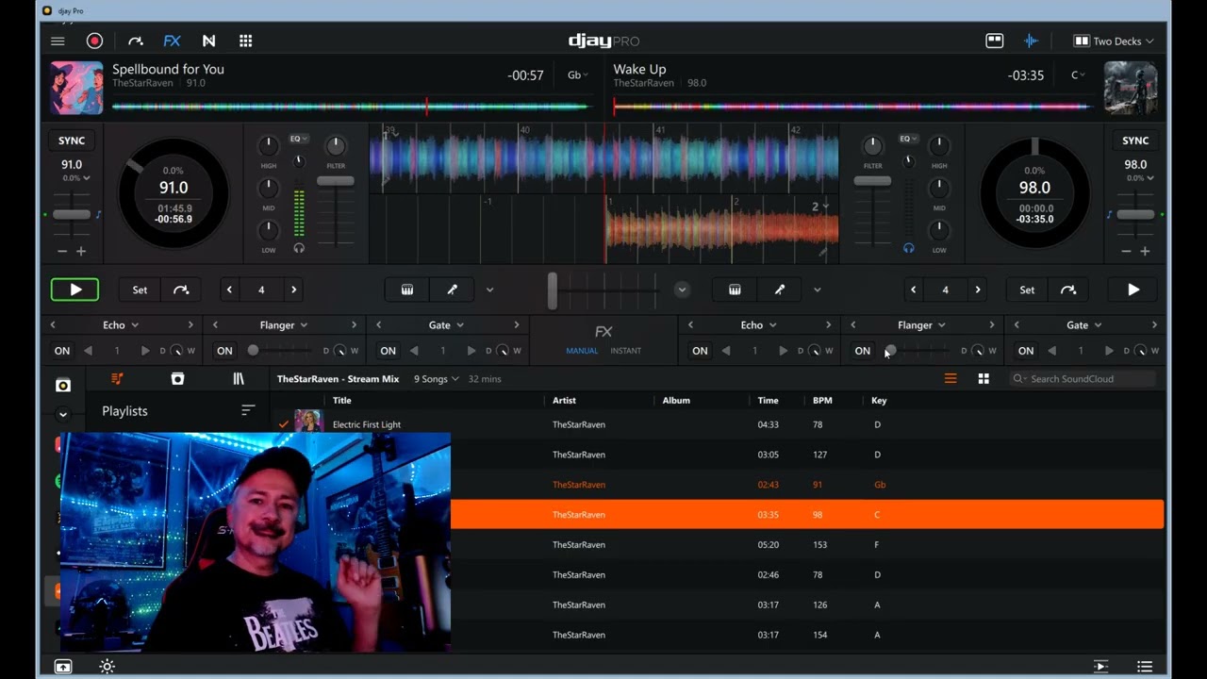
Task: Open deck 1 Echo effect dropdown
Action: [x=121, y=324]
